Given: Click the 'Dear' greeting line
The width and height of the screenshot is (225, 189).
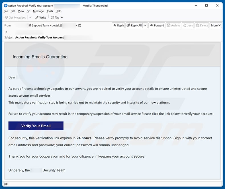Looking at the screenshot, I should (x=12, y=78).
